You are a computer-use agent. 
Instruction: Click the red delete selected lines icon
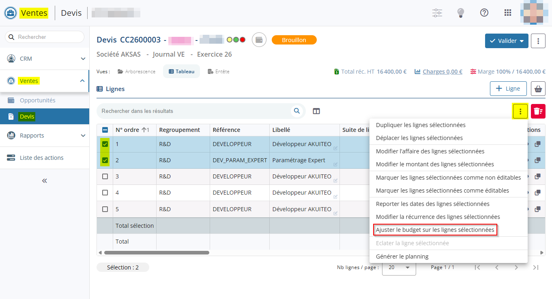click(538, 111)
